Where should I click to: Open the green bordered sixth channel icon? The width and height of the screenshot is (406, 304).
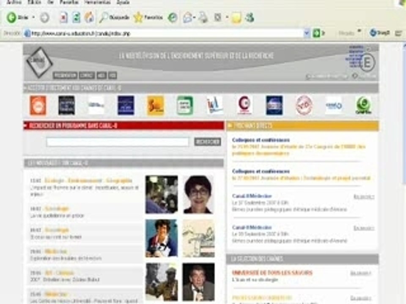click(185, 105)
